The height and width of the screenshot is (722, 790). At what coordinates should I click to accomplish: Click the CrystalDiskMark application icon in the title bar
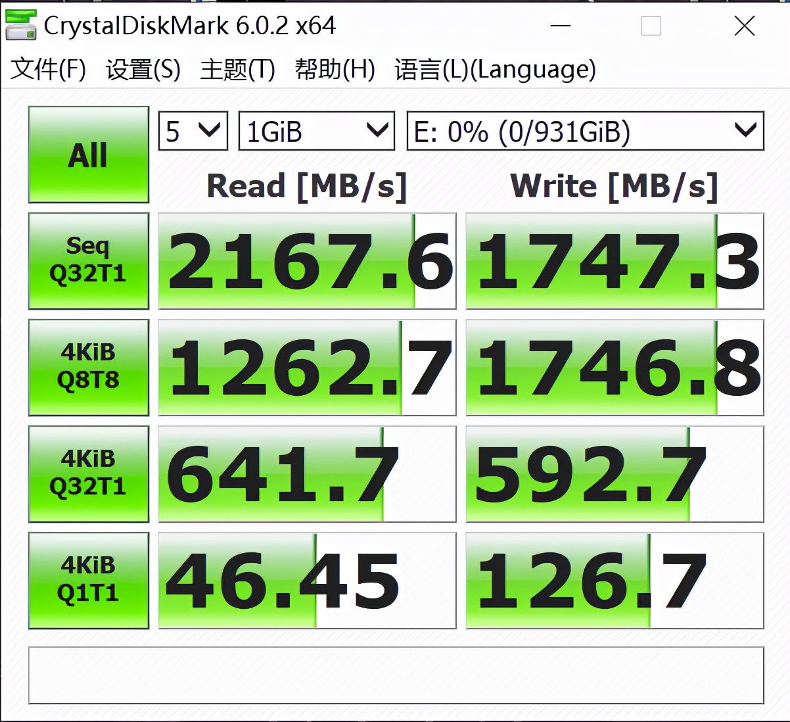pyautogui.click(x=20, y=26)
